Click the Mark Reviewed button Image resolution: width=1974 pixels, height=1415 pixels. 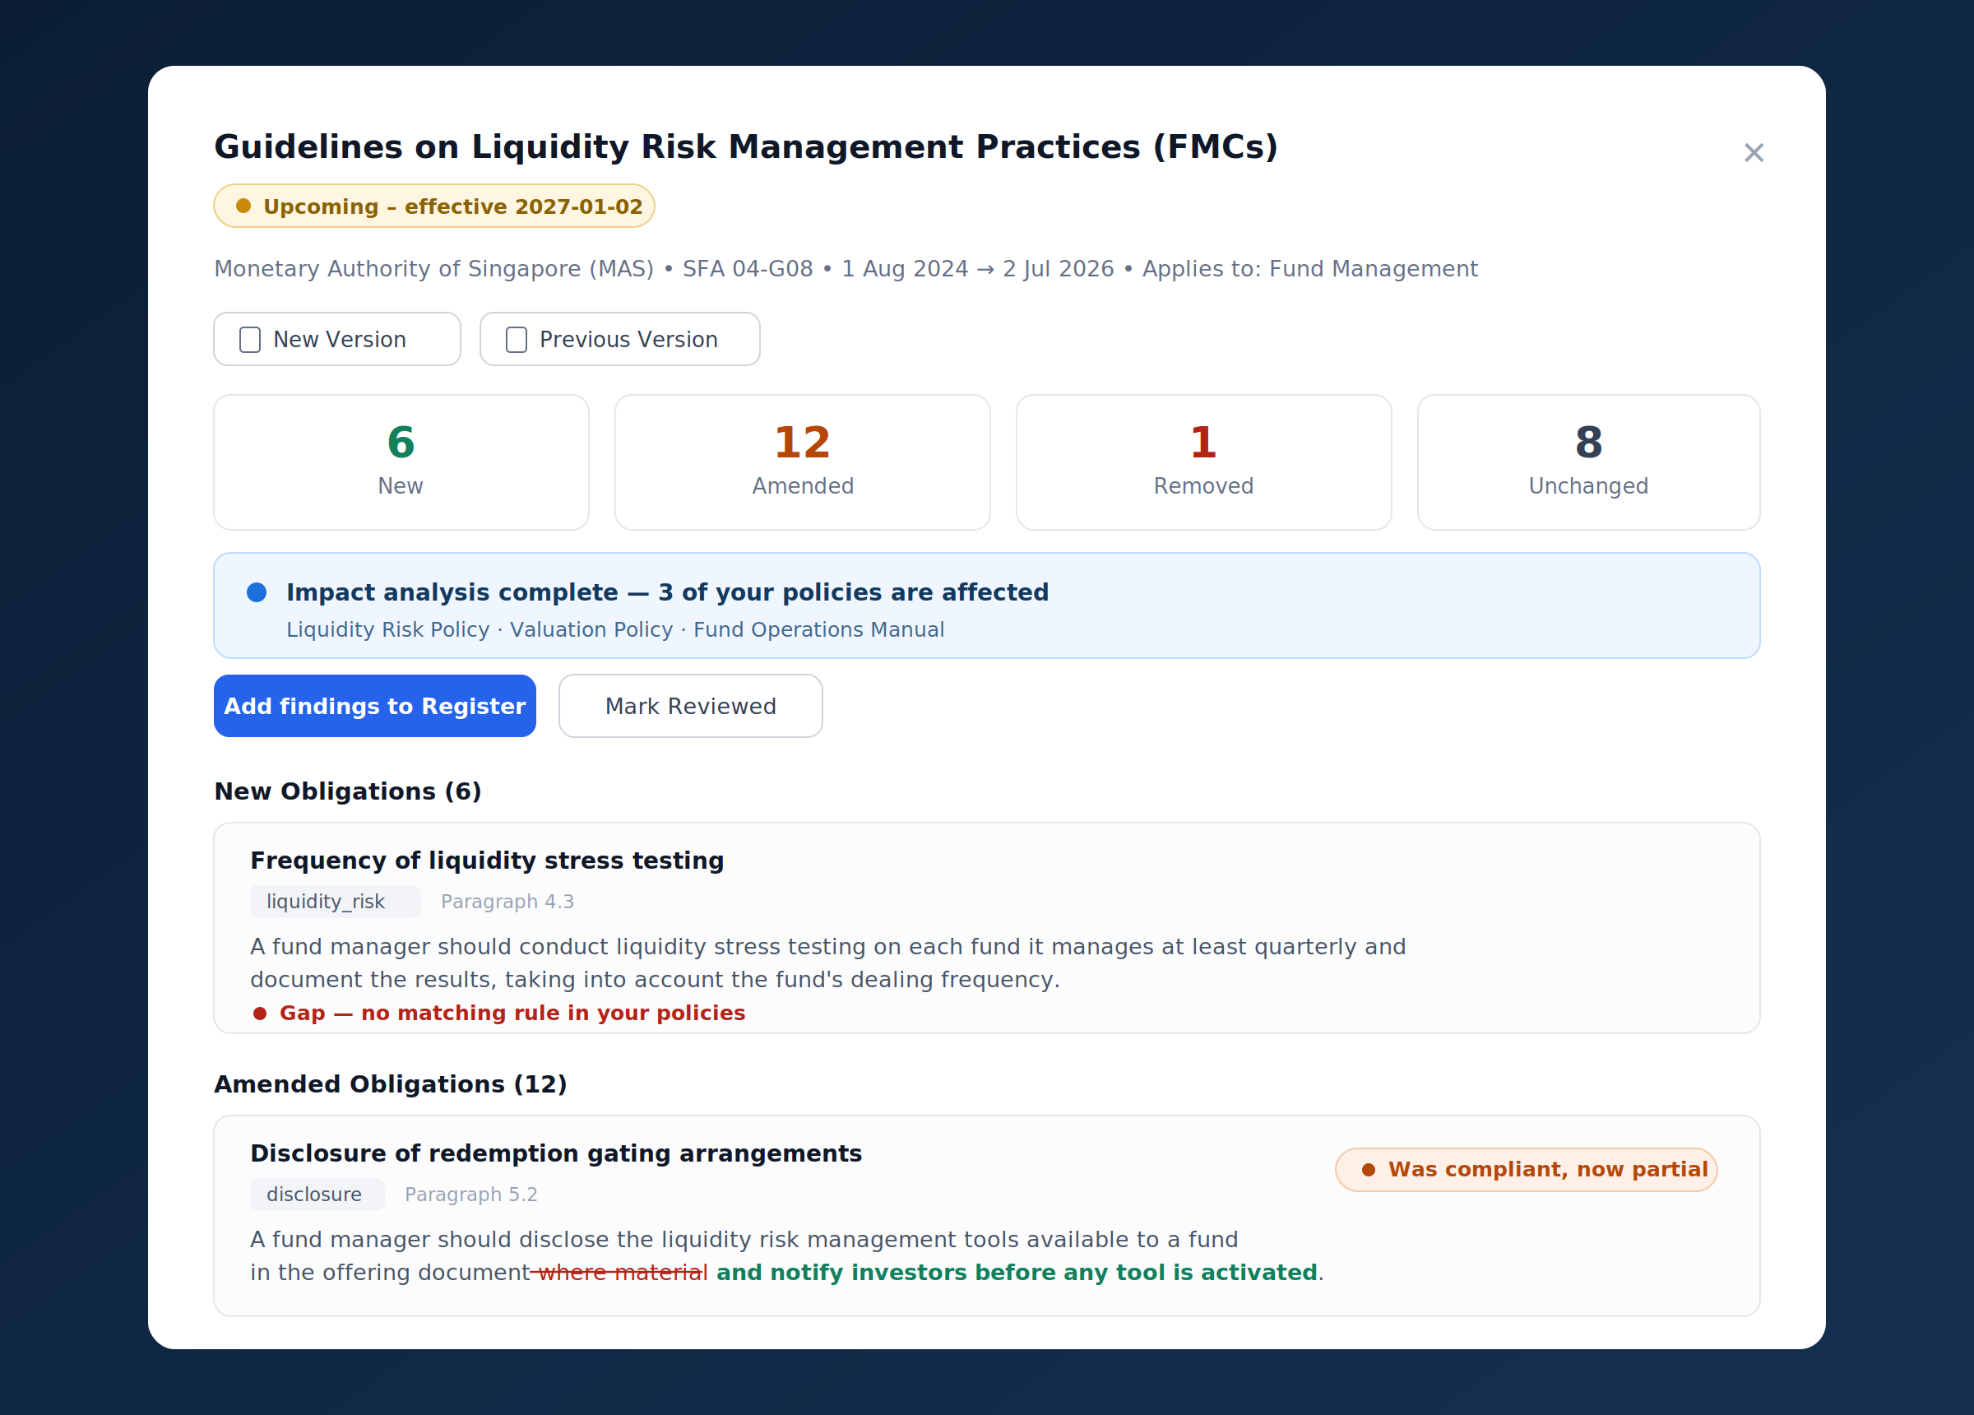pyautogui.click(x=690, y=706)
